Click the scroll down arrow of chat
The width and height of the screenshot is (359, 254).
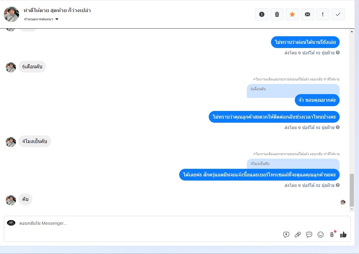click(352, 209)
